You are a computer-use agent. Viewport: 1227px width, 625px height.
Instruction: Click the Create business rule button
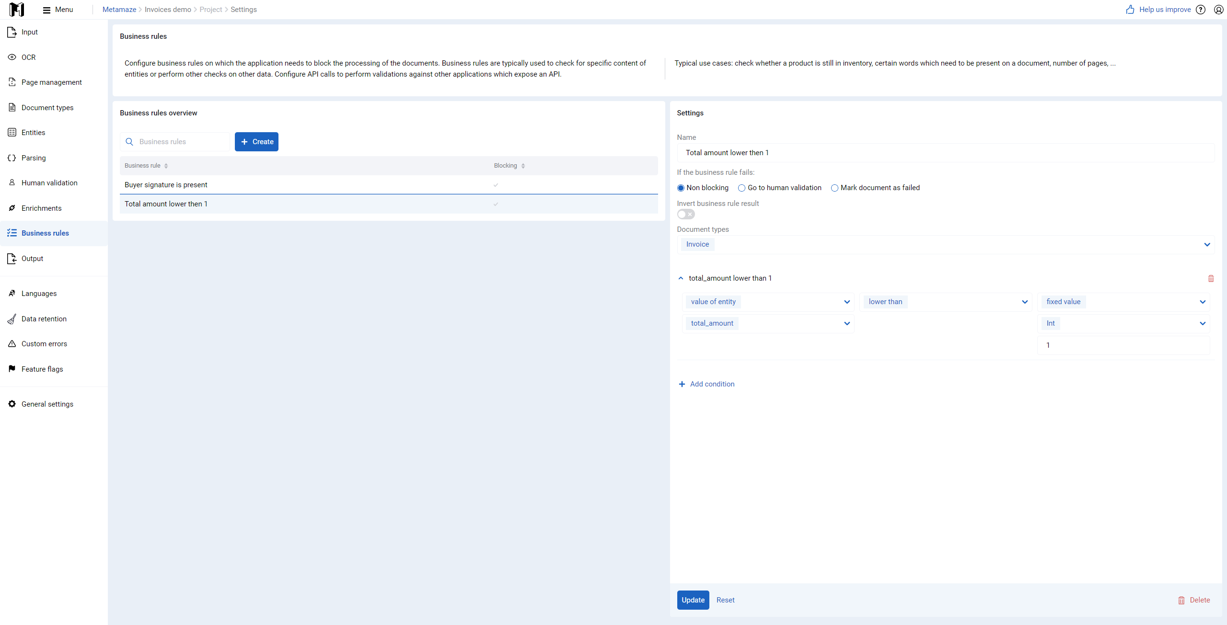(x=256, y=142)
